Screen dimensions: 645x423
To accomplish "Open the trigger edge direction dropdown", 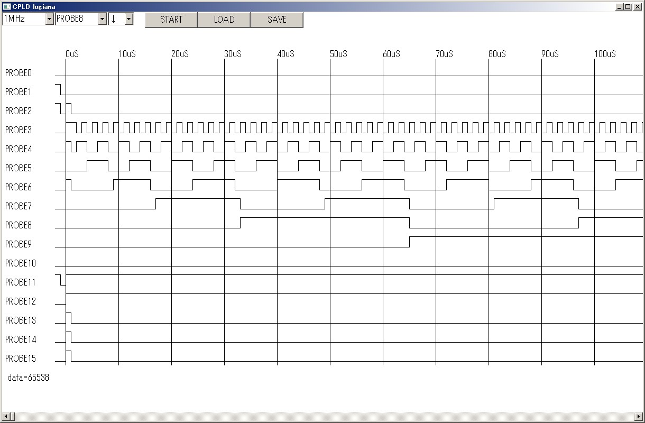I will (x=121, y=19).
